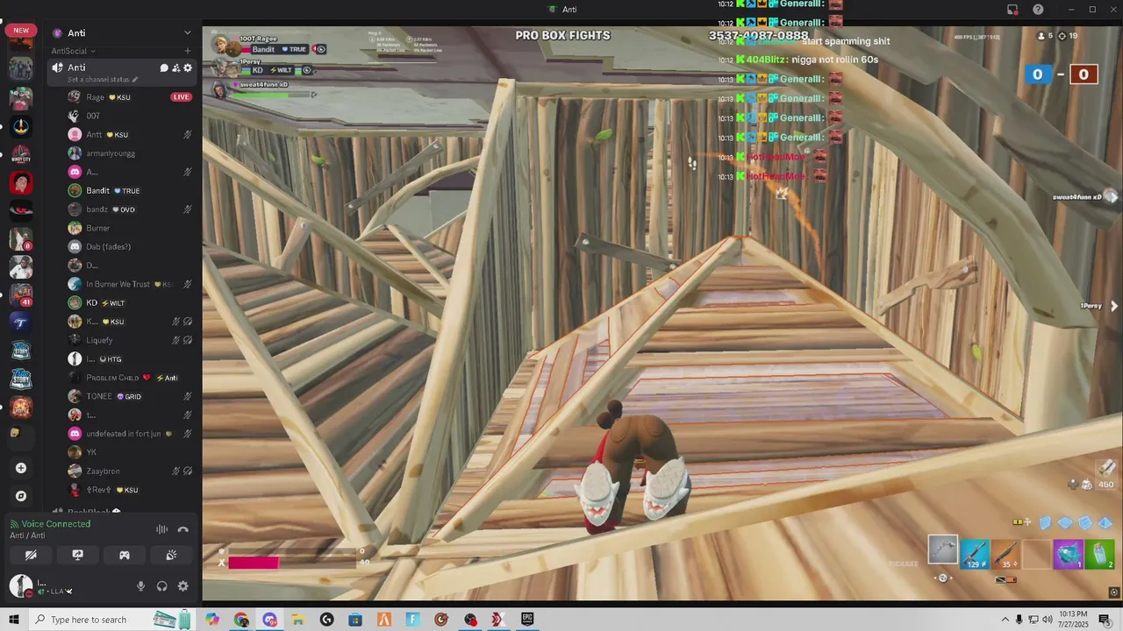This screenshot has height=631, width=1123.
Task: Open the NEW badge at server list top
Action: pos(21,31)
